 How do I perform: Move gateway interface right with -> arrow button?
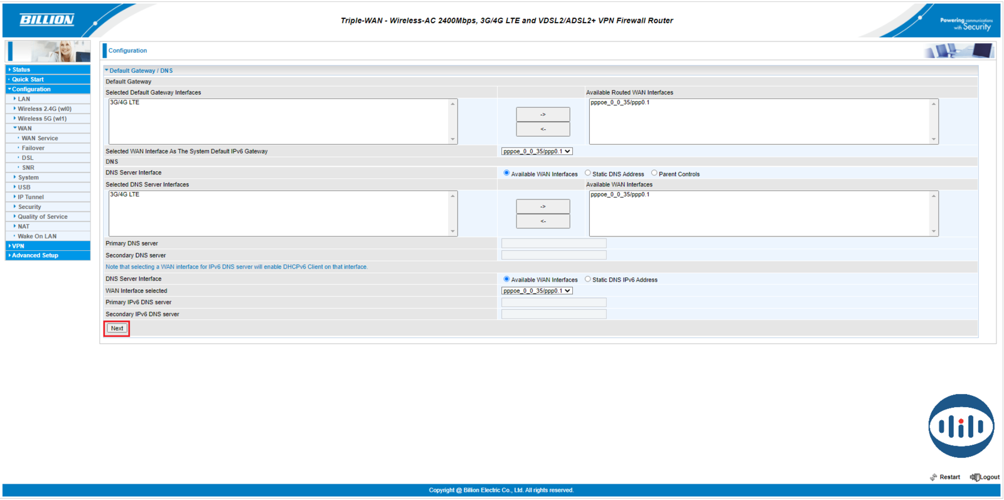(543, 114)
